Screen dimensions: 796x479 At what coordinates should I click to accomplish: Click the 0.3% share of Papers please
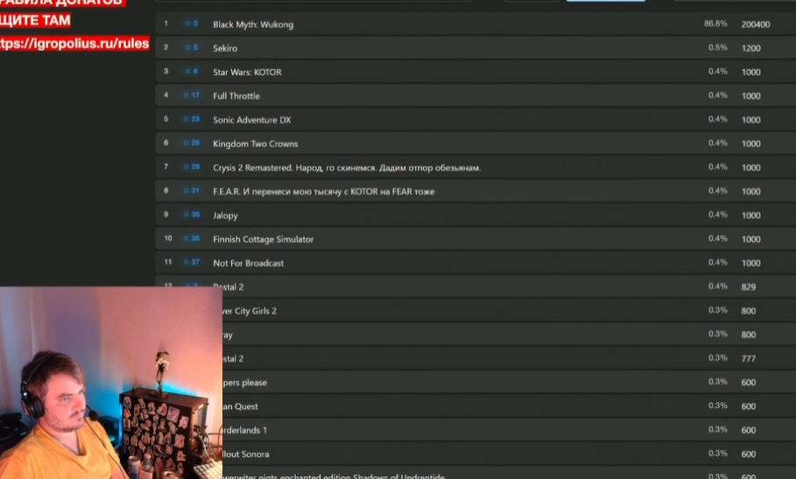coord(718,381)
